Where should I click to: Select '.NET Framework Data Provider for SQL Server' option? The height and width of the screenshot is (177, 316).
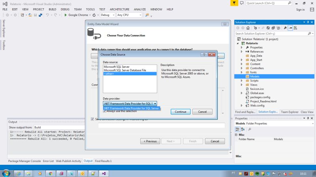click(132, 108)
